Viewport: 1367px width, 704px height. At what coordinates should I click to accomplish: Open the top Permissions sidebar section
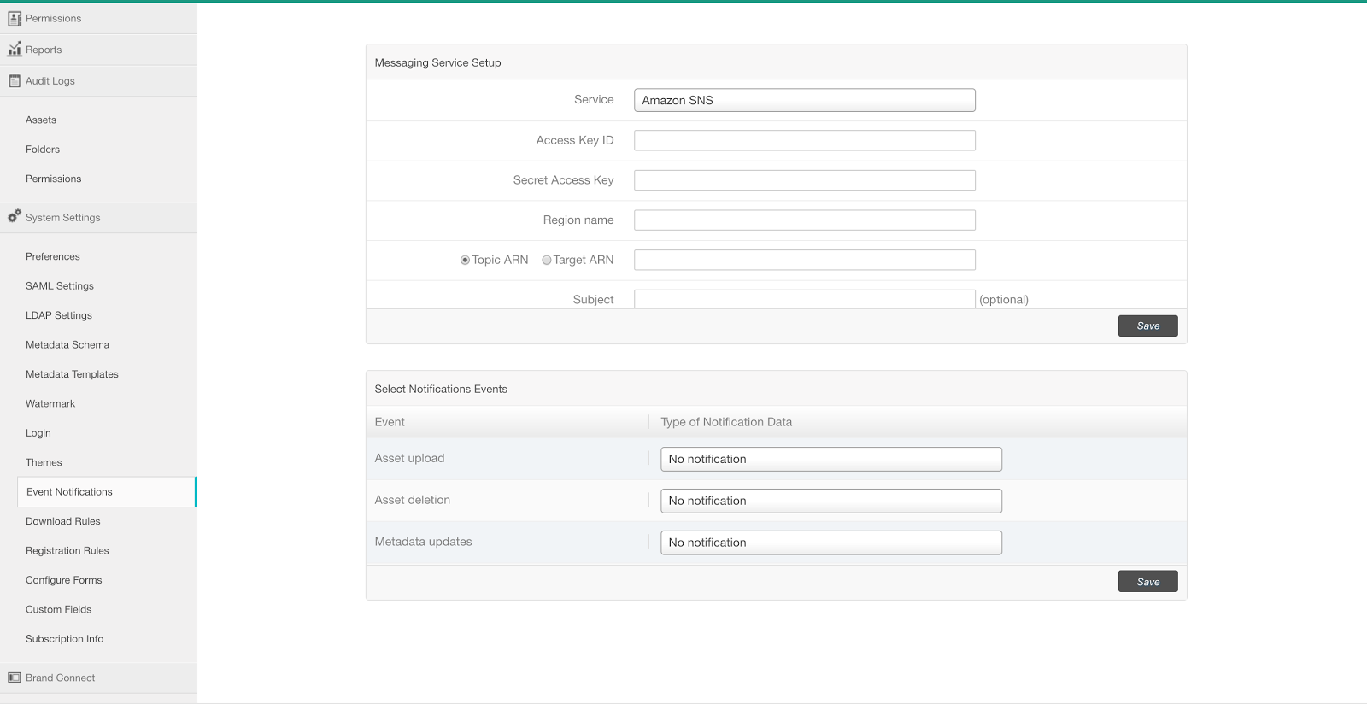[98, 18]
